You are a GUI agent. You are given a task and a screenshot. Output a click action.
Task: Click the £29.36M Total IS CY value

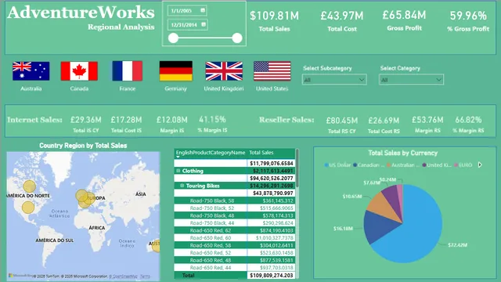pyautogui.click(x=85, y=120)
